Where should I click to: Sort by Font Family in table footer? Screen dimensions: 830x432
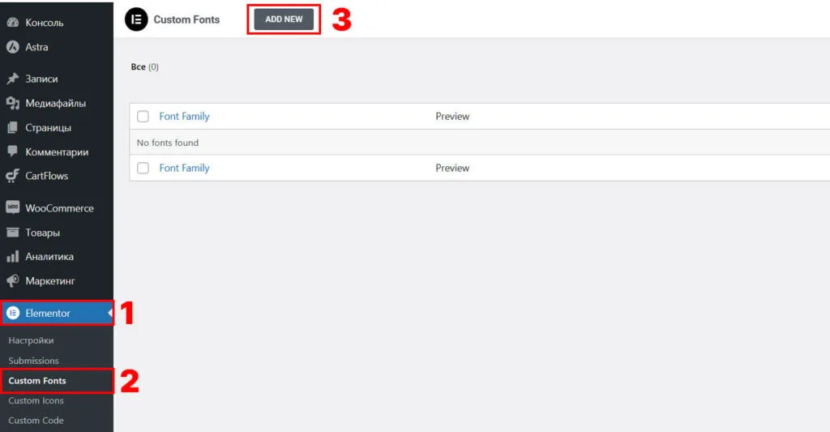184,168
